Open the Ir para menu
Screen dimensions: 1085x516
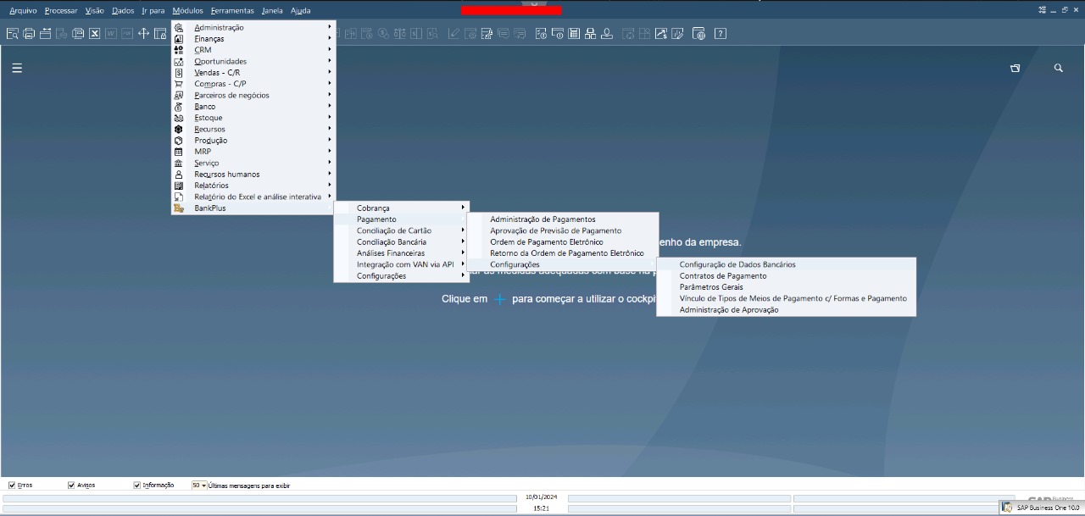[x=153, y=11]
